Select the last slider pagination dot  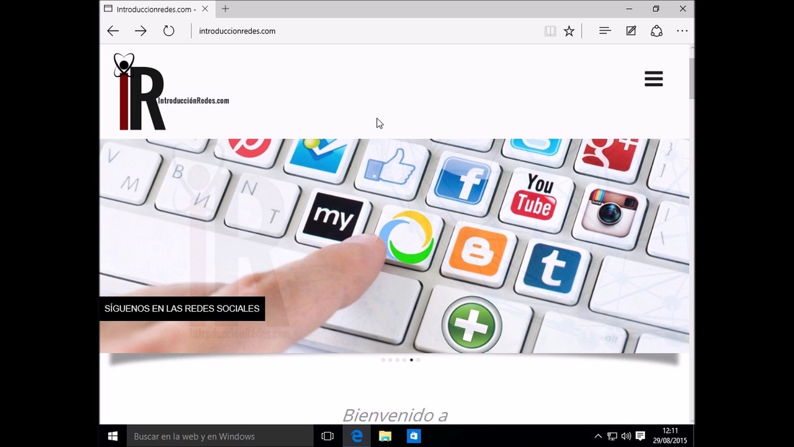418,360
